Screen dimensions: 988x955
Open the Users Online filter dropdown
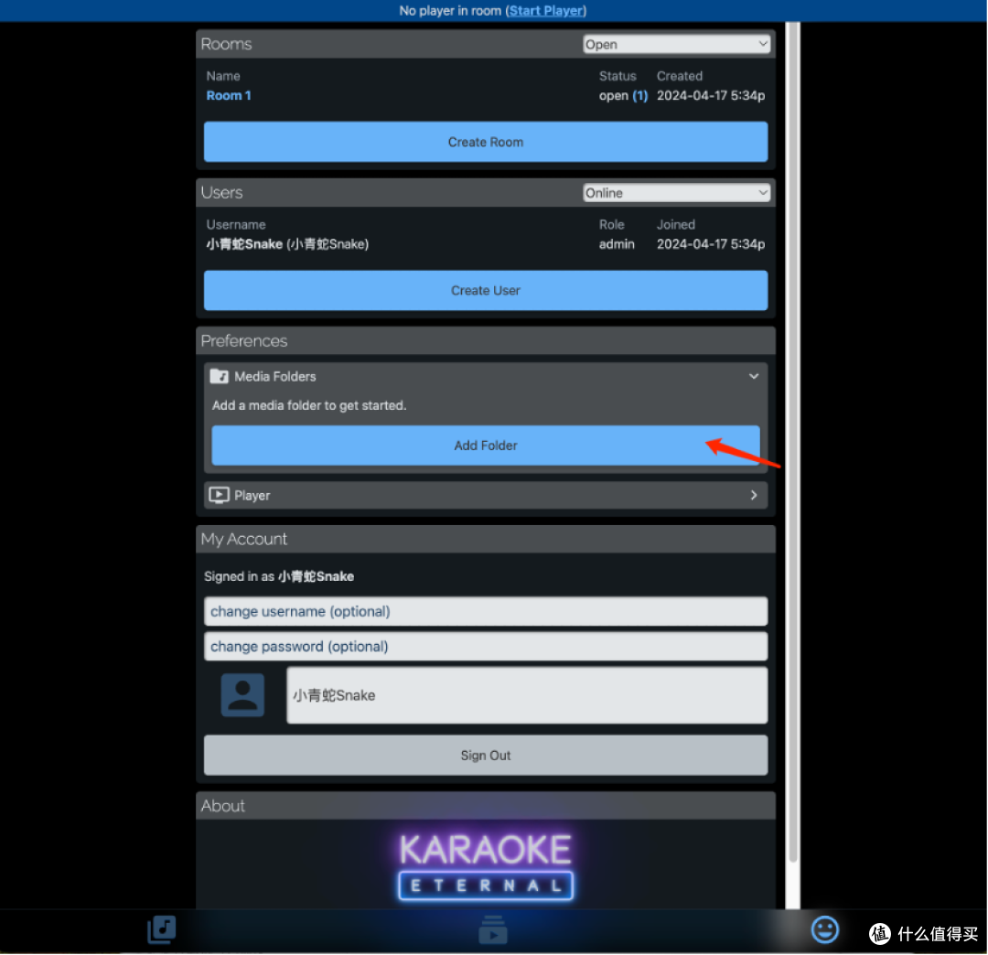point(676,193)
